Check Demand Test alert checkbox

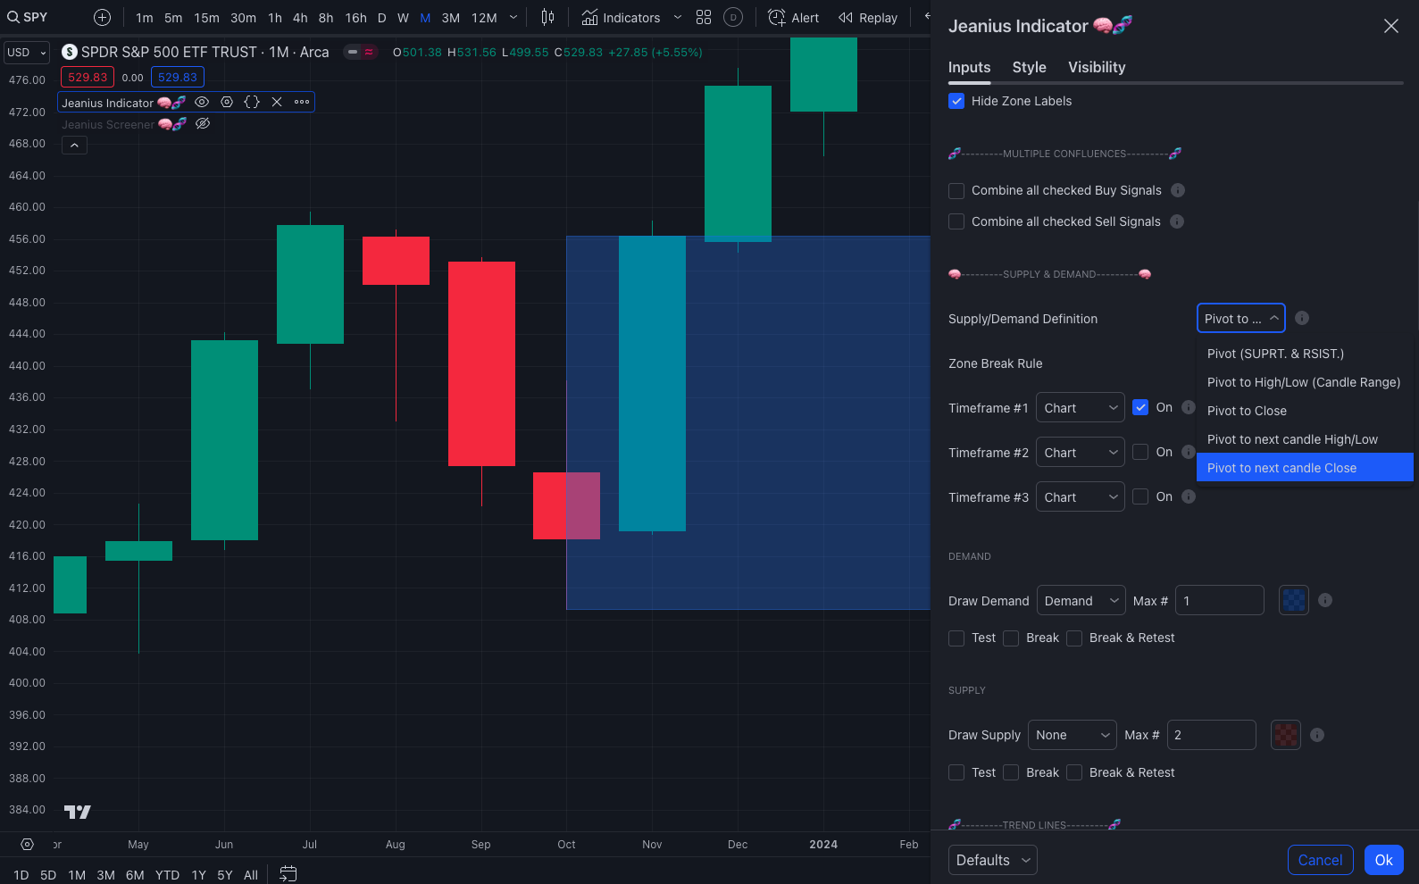pyautogui.click(x=956, y=638)
